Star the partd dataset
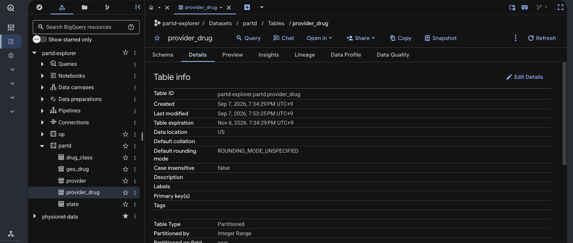Viewport: 573px width, 243px height. [x=126, y=146]
